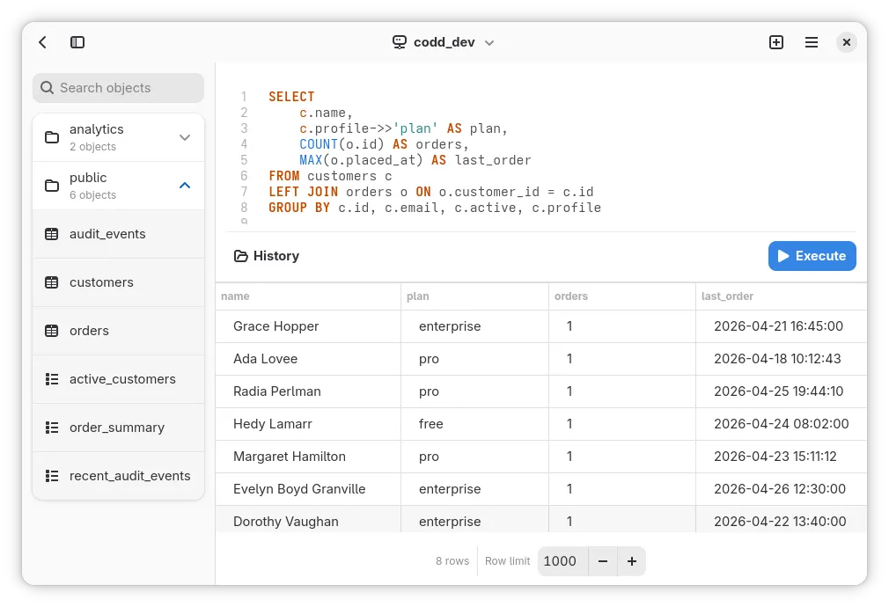Viewport: 889px width, 607px height.
Task: Click the COUNT(o.id) line in the editor
Action: [384, 144]
